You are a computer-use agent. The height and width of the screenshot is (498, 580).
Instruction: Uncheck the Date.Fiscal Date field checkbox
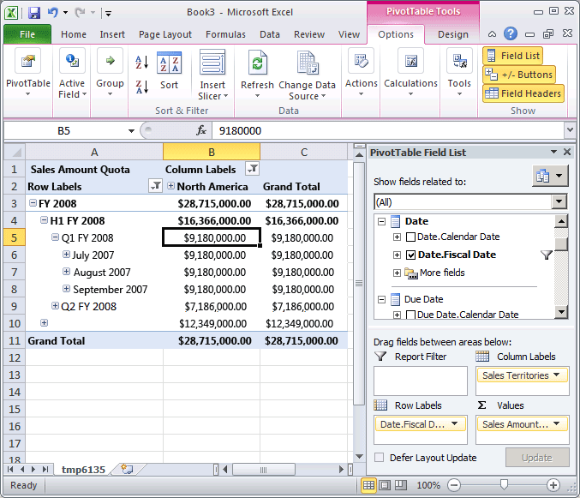411,255
